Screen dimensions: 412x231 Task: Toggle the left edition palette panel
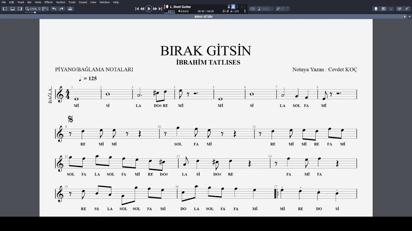pyautogui.click(x=5, y=9)
